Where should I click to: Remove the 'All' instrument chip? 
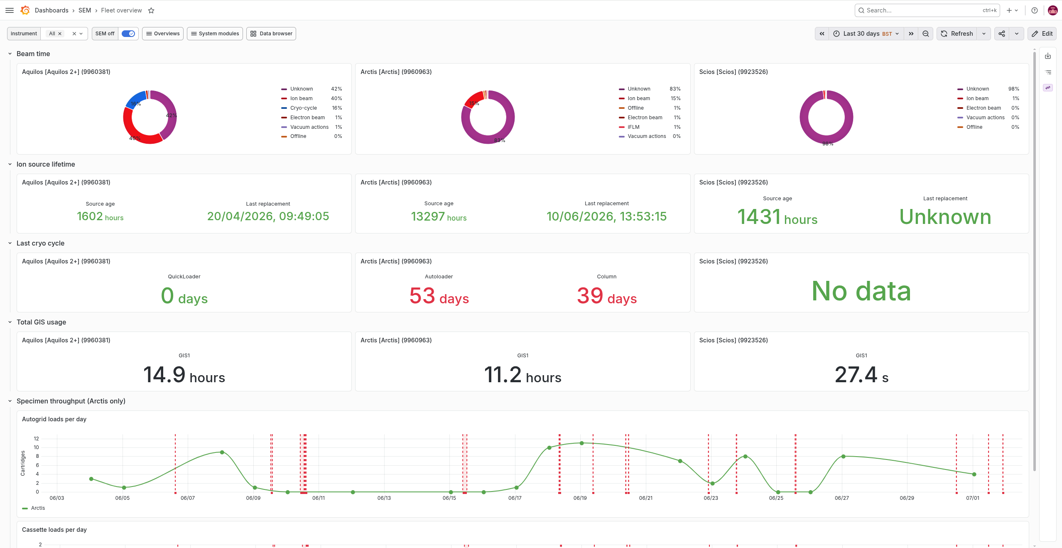(x=60, y=34)
